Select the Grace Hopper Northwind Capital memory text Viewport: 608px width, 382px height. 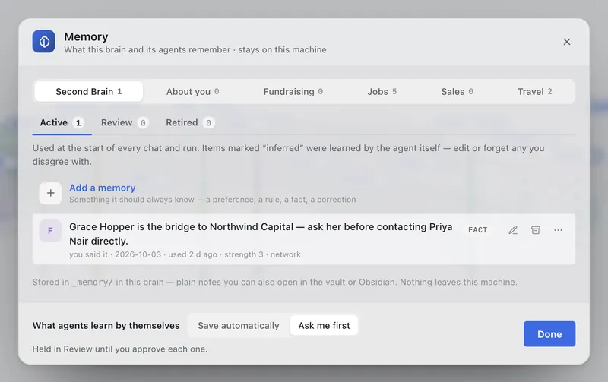tap(261, 234)
